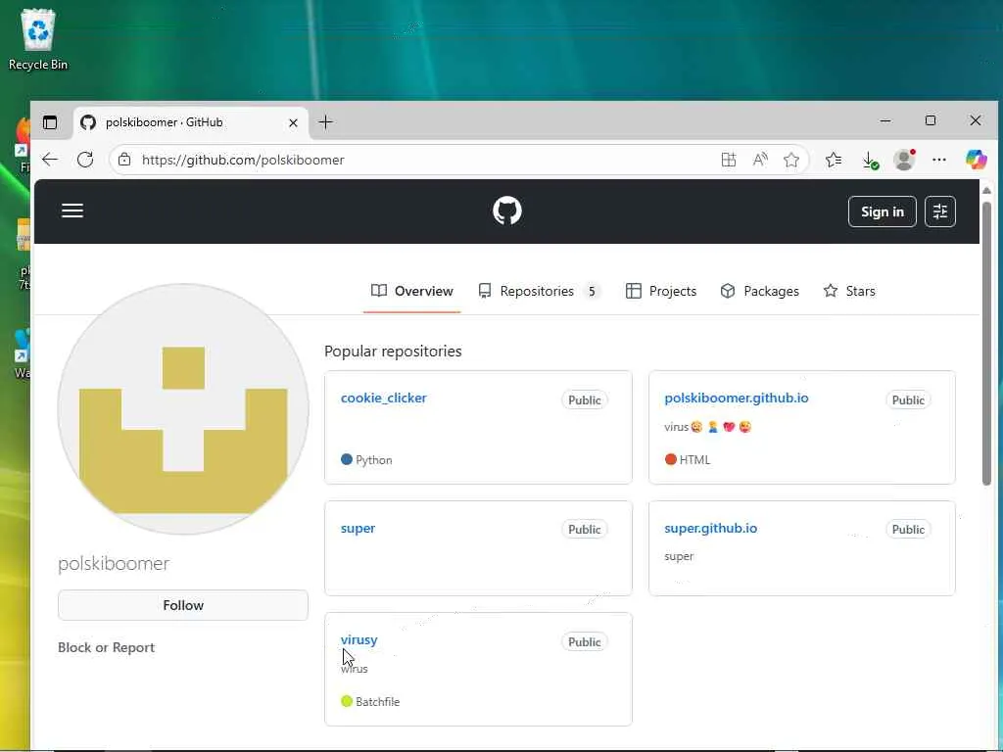
Task: Open the Recycle Bin on desktop
Action: [x=38, y=39]
